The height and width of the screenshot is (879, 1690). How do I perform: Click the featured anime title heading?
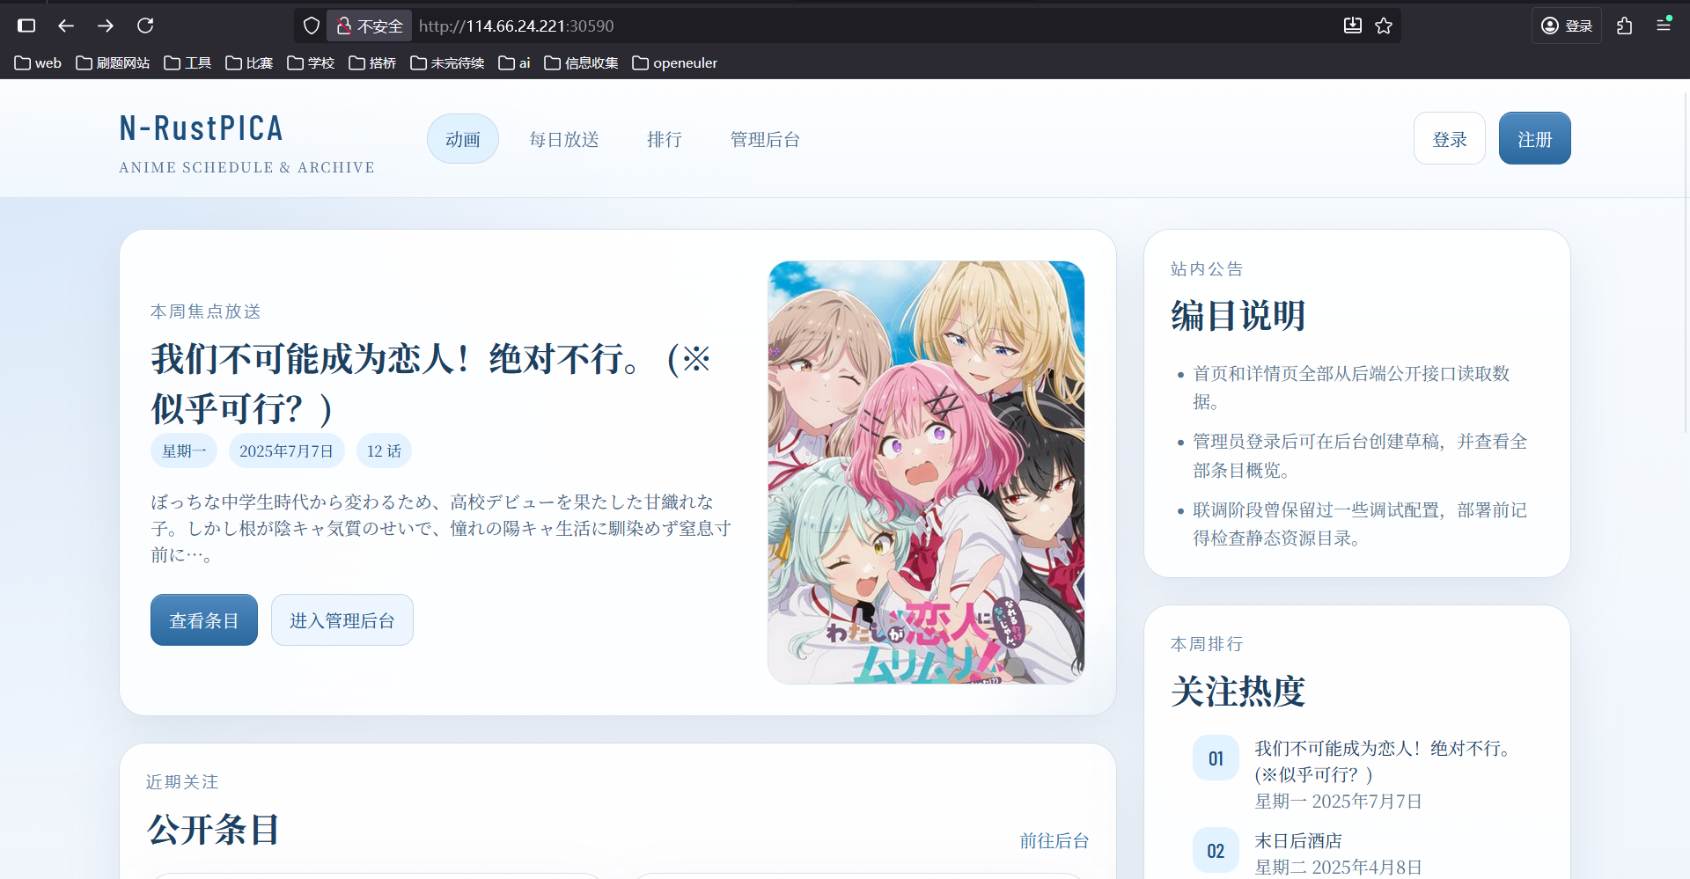point(431,383)
